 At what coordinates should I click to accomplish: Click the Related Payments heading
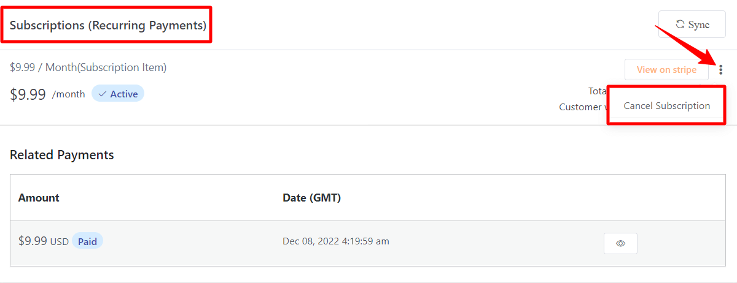tap(62, 155)
